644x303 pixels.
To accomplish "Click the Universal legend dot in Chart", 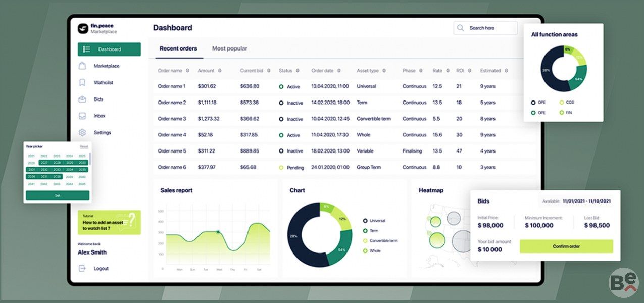I will (365, 221).
